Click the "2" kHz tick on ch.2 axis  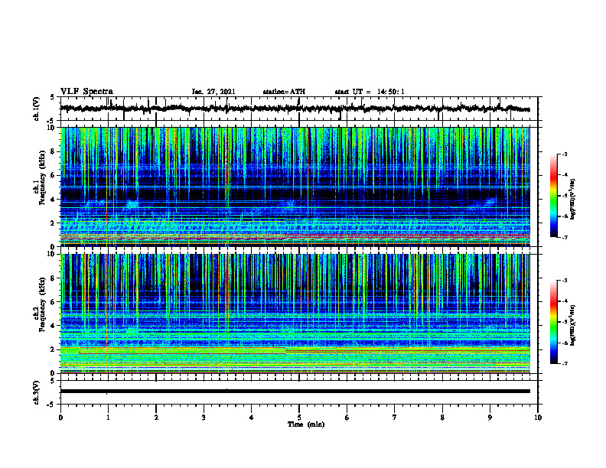point(54,349)
